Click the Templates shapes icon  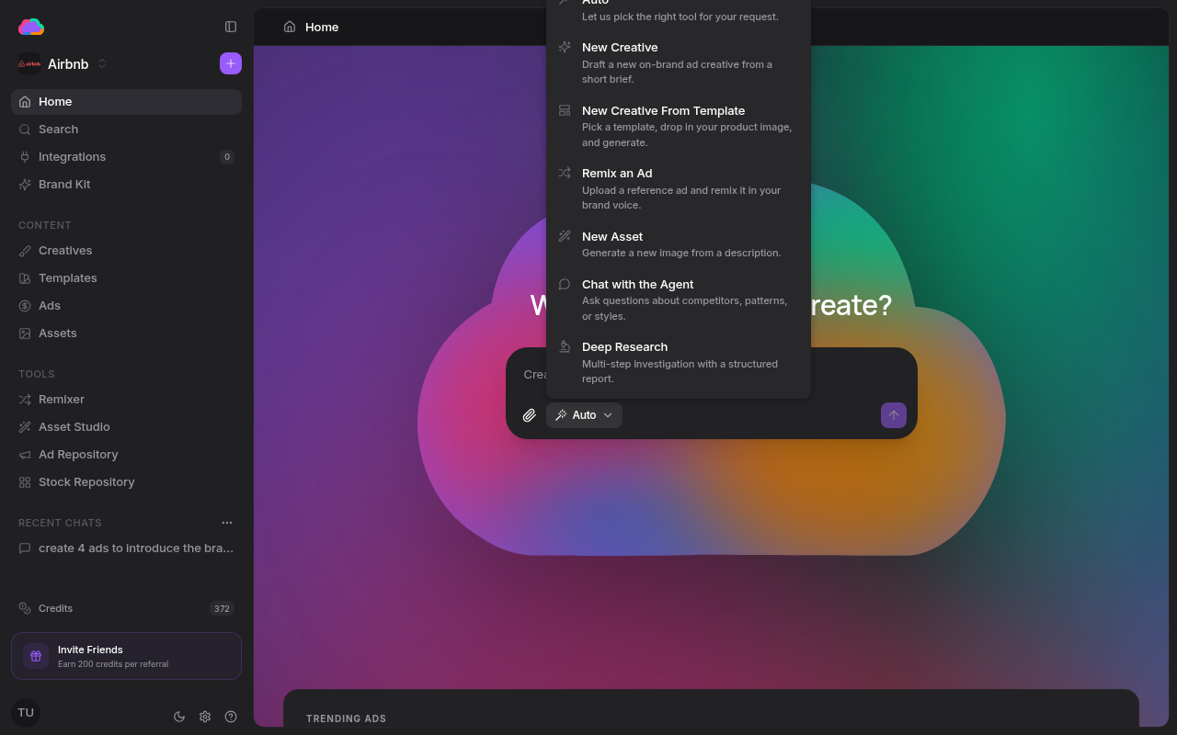[25, 278]
